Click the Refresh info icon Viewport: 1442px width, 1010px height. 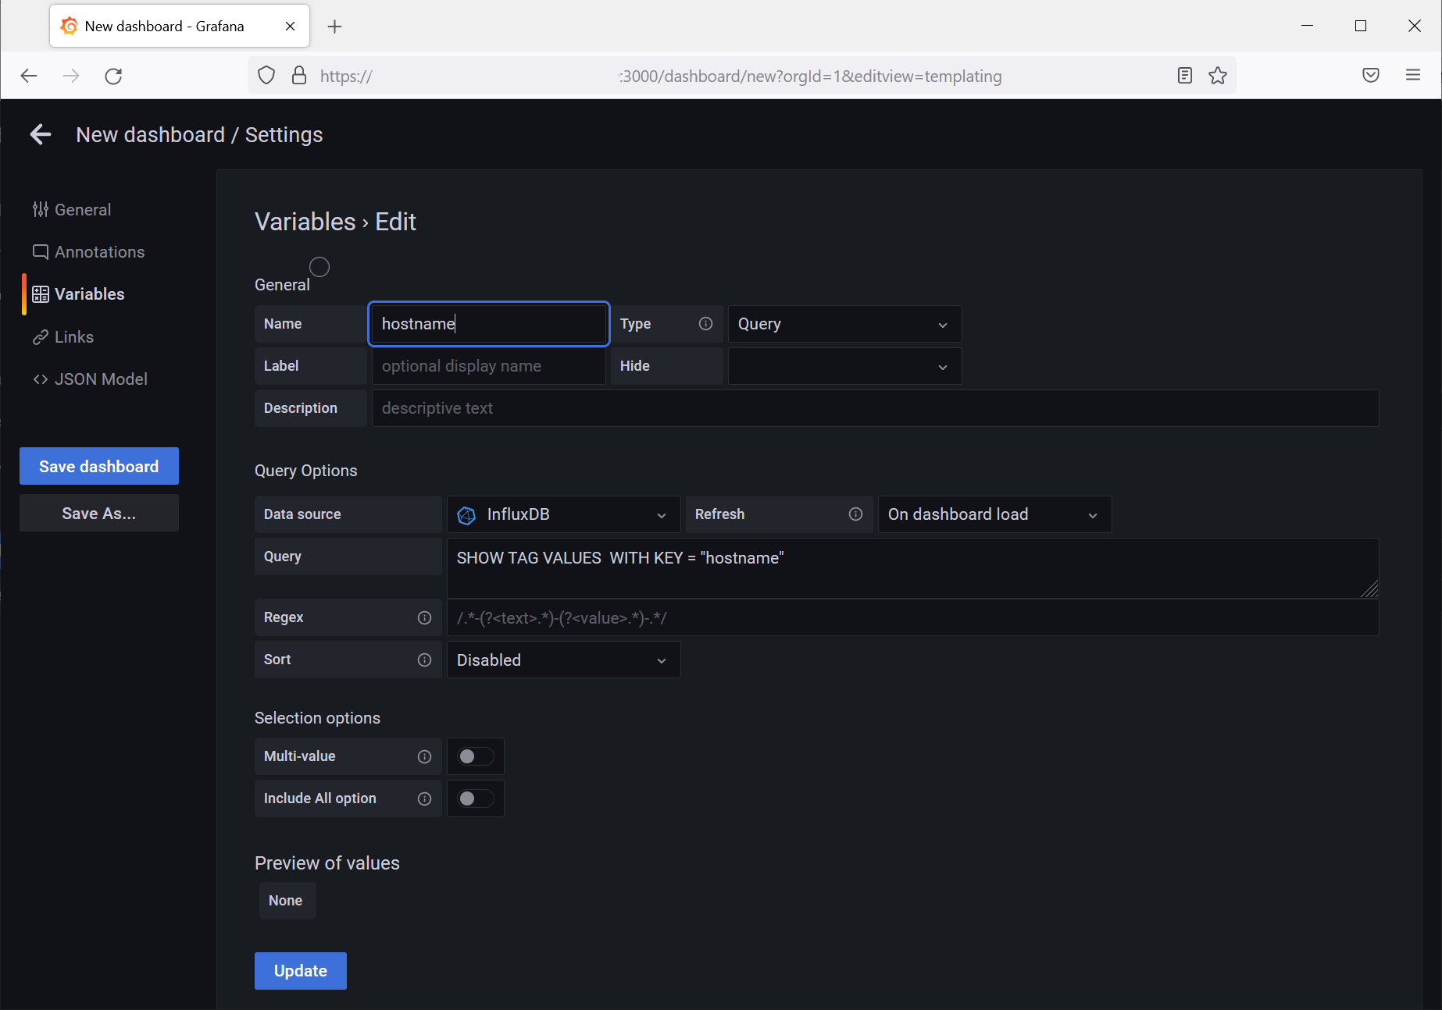point(855,514)
